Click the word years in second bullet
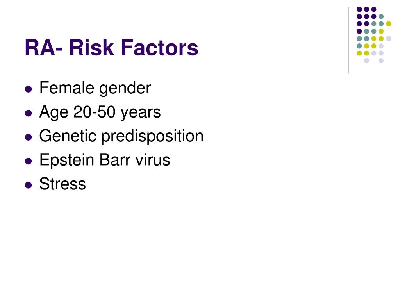Screen dimensions: 400x300 [x=140, y=112]
